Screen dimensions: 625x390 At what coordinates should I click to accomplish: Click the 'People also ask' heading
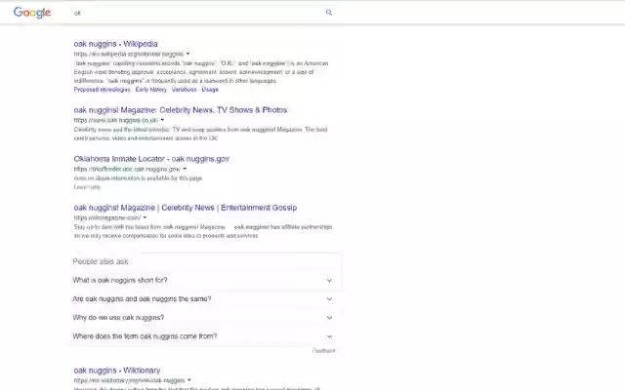tap(101, 261)
